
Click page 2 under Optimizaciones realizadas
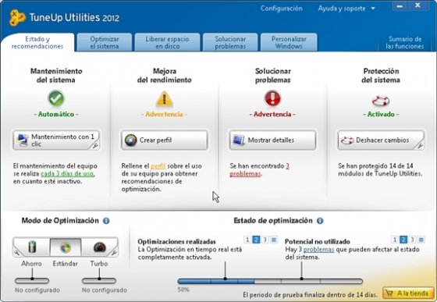point(256,240)
